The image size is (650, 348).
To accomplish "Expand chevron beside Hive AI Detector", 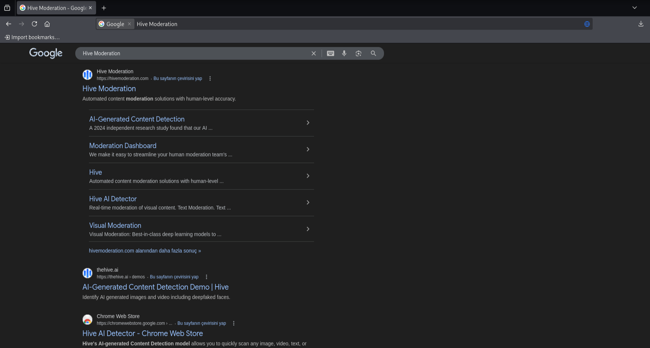I will (308, 202).
